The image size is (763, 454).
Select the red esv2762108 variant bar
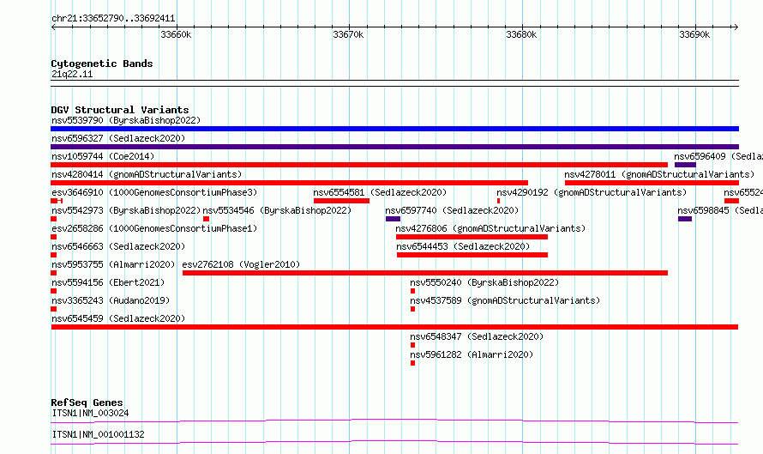coord(425,273)
